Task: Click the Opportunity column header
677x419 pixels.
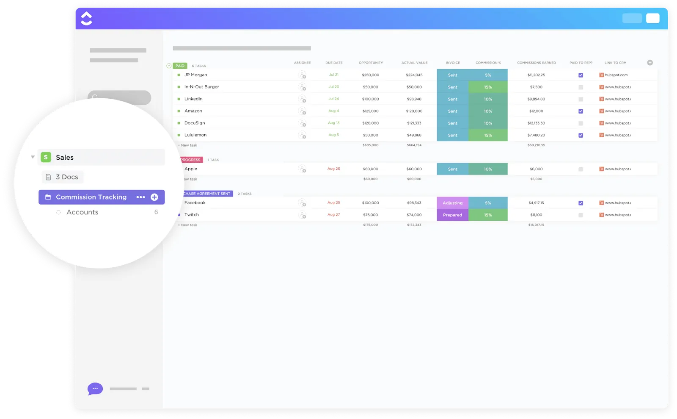Action: coord(371,63)
